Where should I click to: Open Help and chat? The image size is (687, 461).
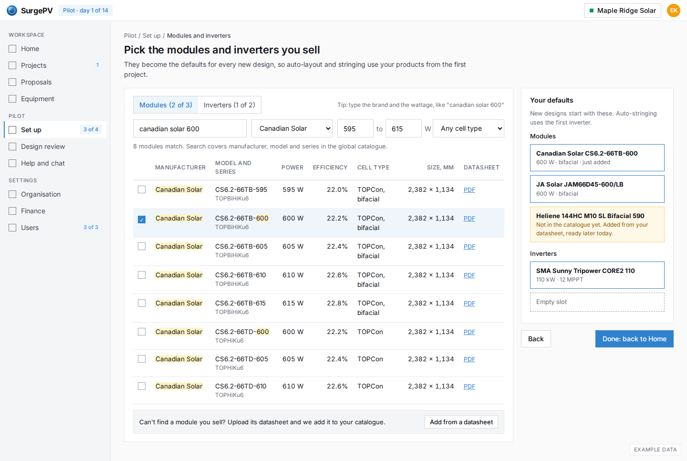tap(55, 163)
